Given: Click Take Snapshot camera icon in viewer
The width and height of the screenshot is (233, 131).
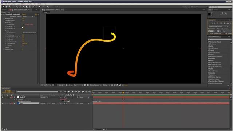Looking at the screenshot, I should (x=66, y=85).
